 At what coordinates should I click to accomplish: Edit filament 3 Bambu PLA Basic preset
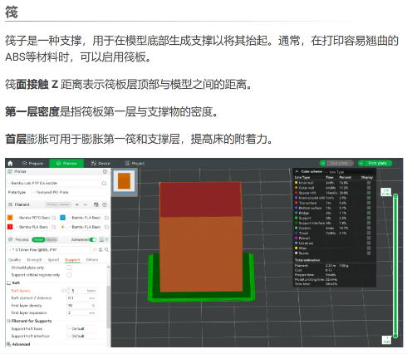click(x=54, y=227)
